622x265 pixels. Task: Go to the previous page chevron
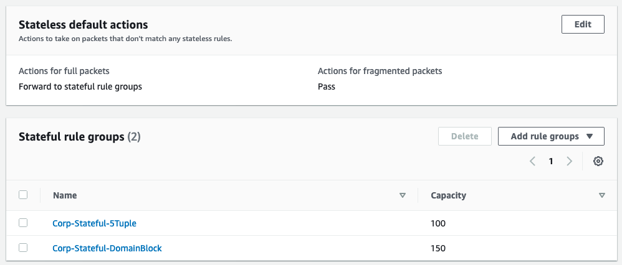point(533,161)
